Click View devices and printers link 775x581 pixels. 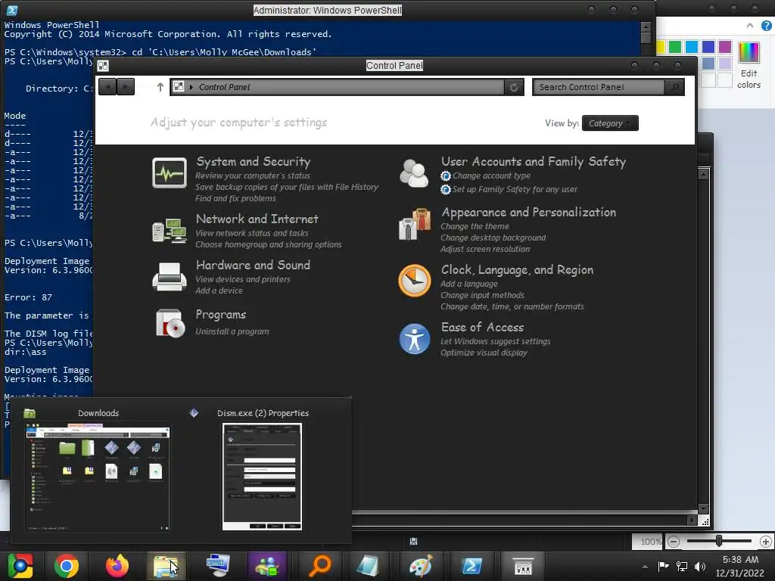(x=243, y=279)
